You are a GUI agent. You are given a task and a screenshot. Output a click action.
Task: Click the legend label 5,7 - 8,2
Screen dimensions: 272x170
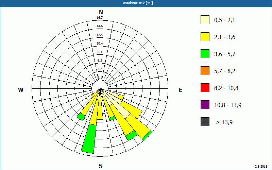pyautogui.click(x=225, y=71)
